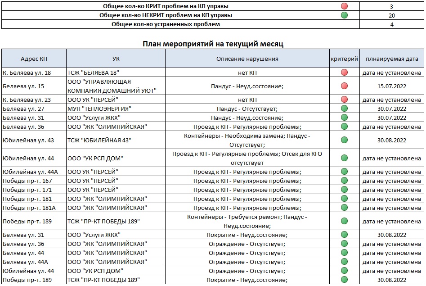
Task: Select the "УК" column header
Action: tap(116, 59)
